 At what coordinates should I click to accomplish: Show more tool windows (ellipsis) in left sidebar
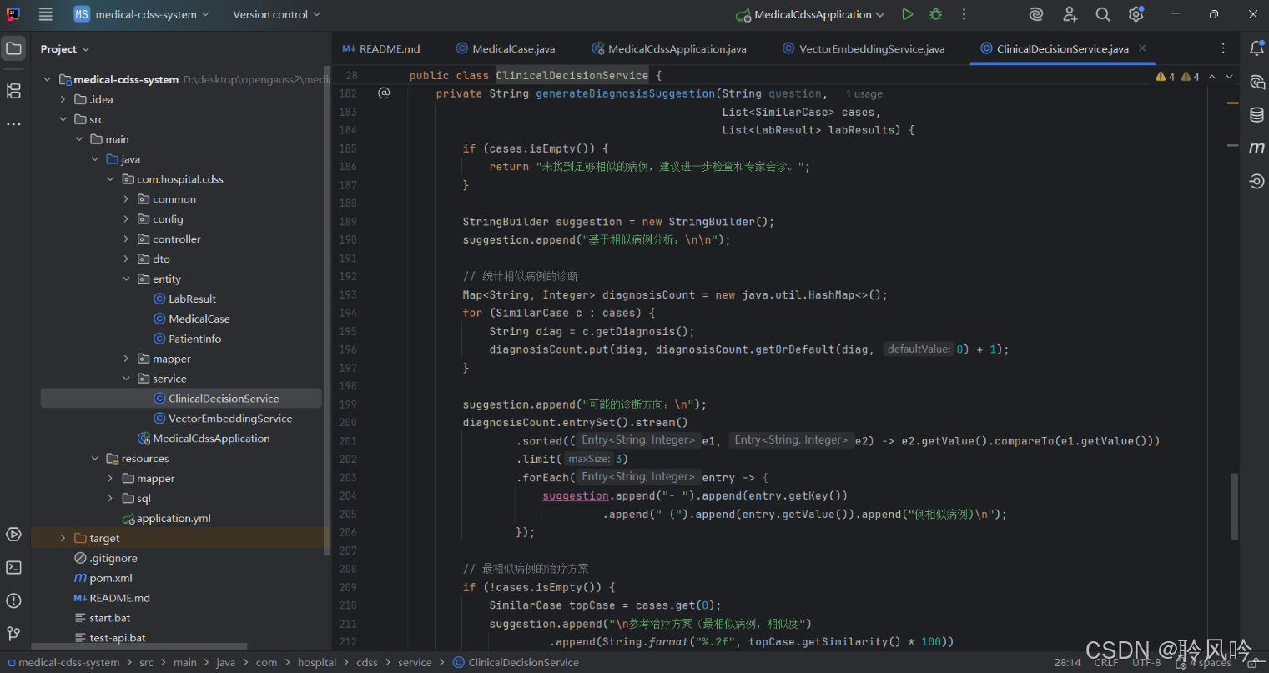(x=13, y=124)
